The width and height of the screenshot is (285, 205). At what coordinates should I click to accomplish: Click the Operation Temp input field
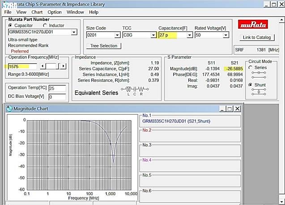tap(57, 88)
